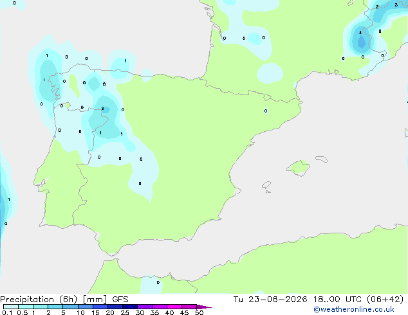Click the '15' legend scale label

[95, 312]
